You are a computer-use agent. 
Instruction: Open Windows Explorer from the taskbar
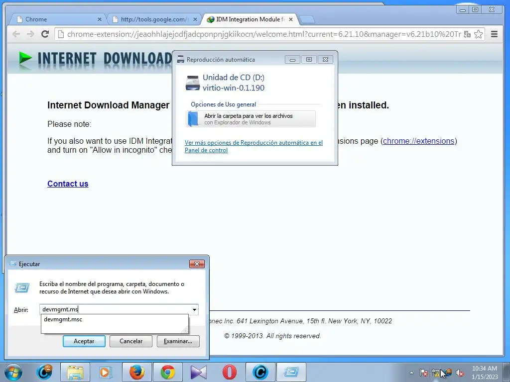click(75, 372)
